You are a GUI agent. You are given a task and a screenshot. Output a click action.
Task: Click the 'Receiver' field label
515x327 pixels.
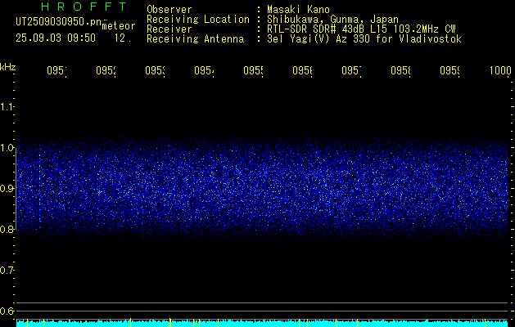pyautogui.click(x=169, y=29)
